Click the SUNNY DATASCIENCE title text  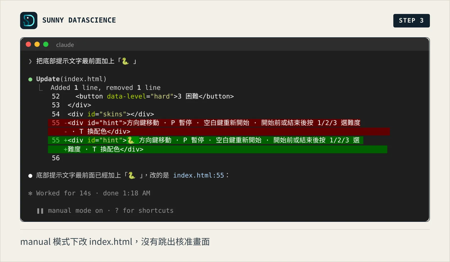point(79,20)
